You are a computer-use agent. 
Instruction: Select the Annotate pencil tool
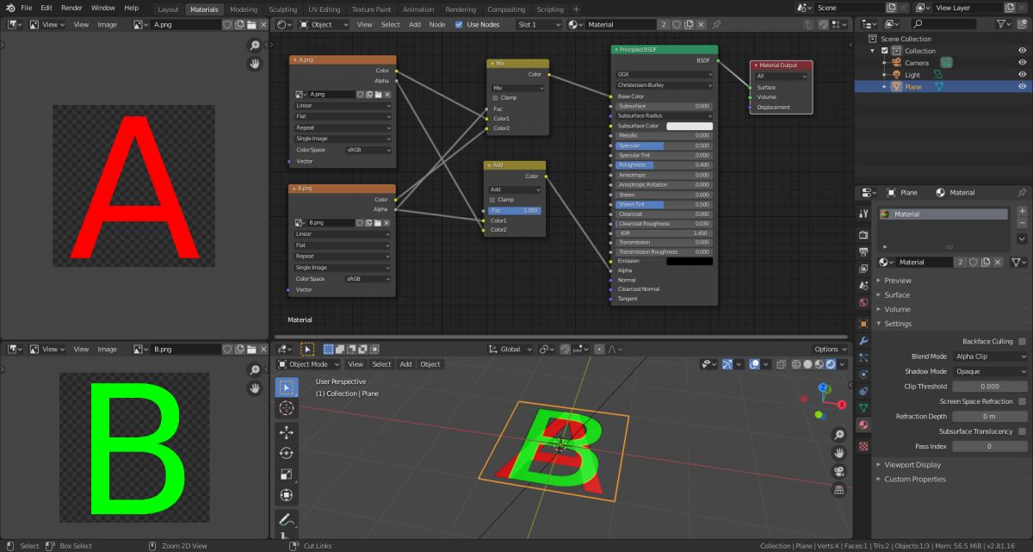(287, 520)
